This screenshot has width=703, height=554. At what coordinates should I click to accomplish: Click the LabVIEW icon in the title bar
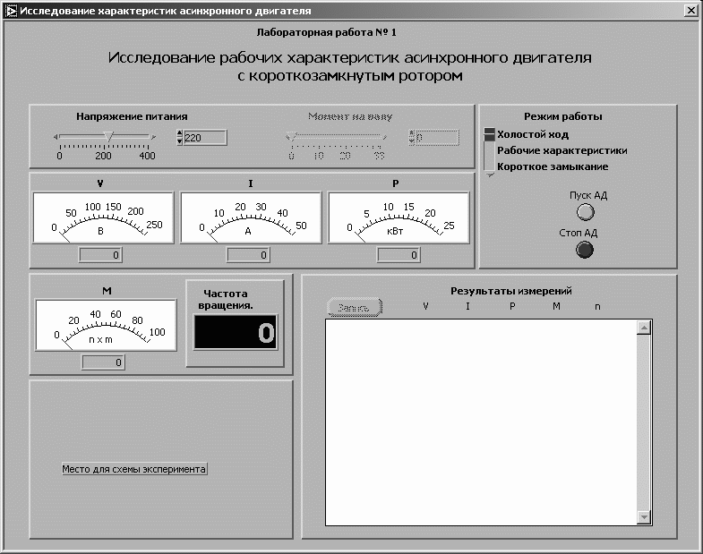(x=11, y=11)
